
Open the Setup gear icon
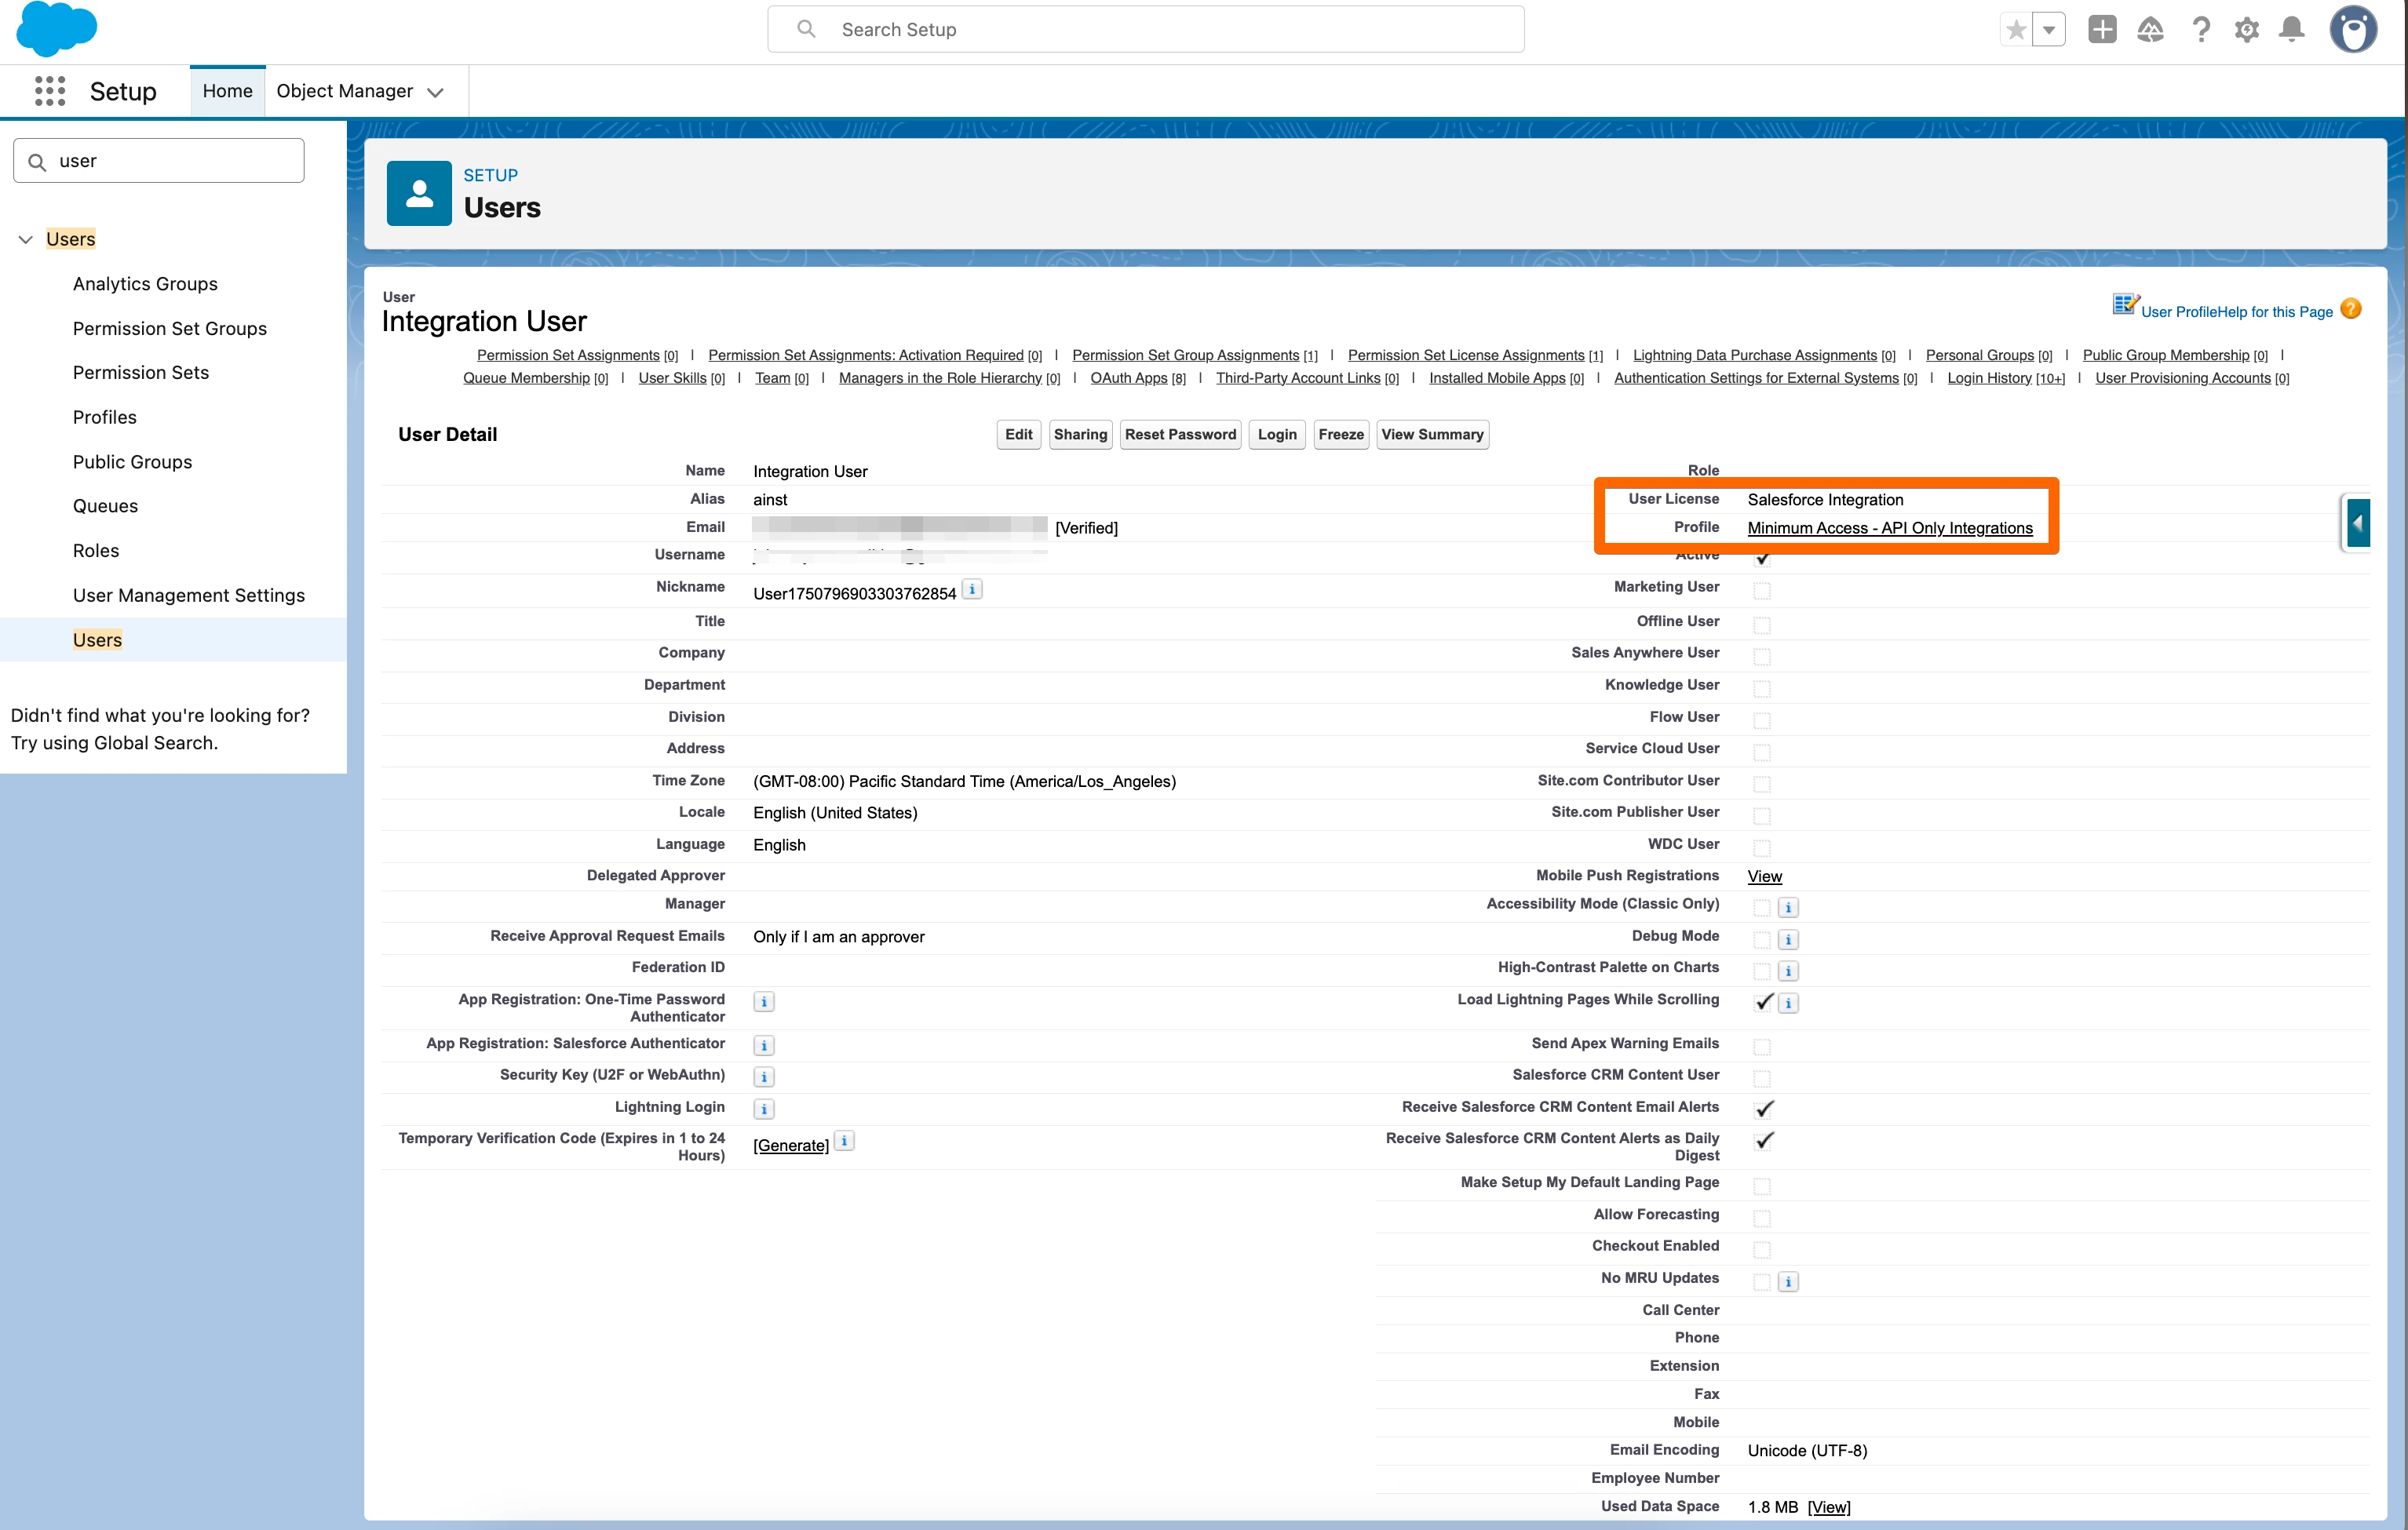point(2246,30)
